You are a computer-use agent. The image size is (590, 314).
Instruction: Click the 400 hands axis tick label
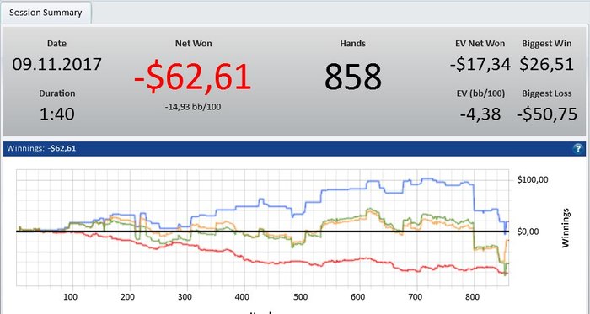[x=242, y=296]
